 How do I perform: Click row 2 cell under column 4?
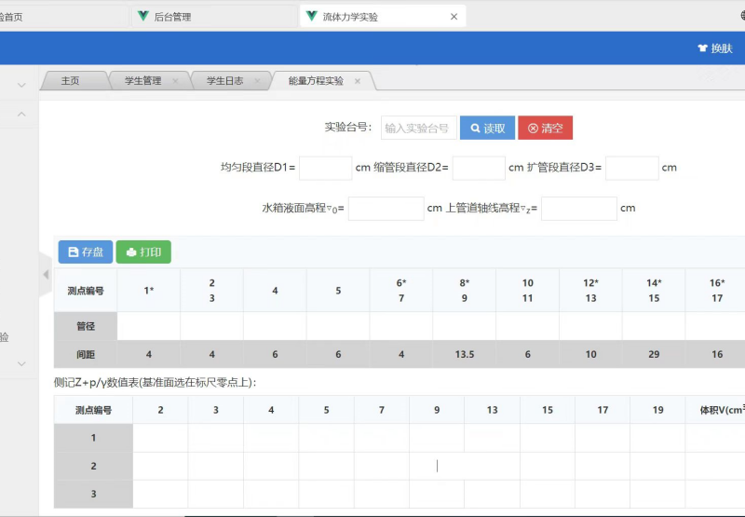pyautogui.click(x=271, y=466)
